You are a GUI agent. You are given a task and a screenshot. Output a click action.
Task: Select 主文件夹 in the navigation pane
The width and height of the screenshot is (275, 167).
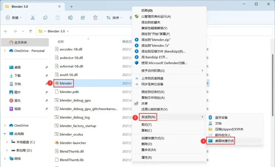[x=25, y=42]
